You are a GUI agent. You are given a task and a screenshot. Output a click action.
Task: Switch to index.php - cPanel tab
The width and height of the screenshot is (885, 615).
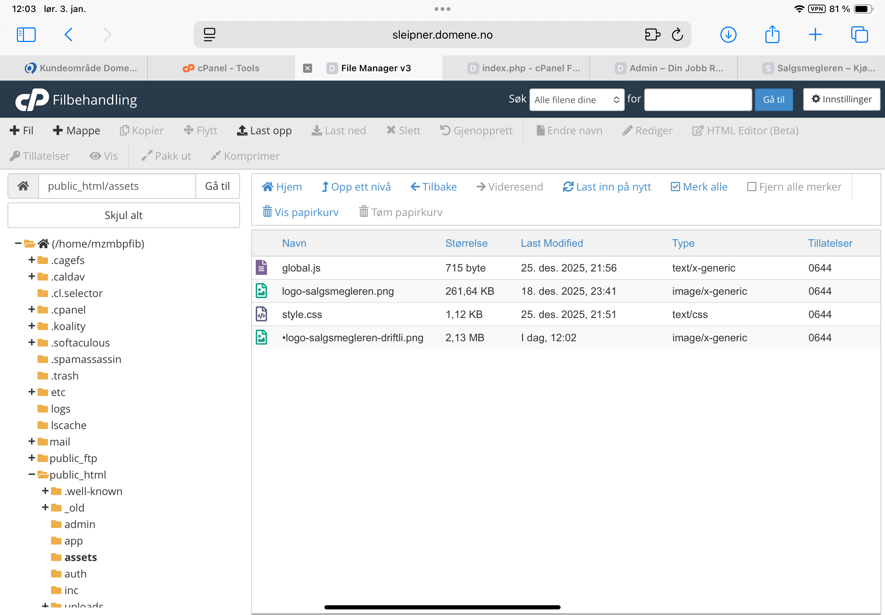(523, 68)
